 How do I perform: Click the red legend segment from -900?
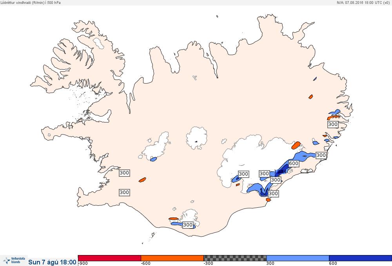click(109, 258)
